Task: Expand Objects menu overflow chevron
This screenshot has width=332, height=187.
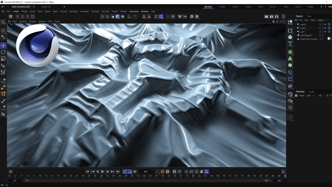Action: pyautogui.click(x=327, y=20)
